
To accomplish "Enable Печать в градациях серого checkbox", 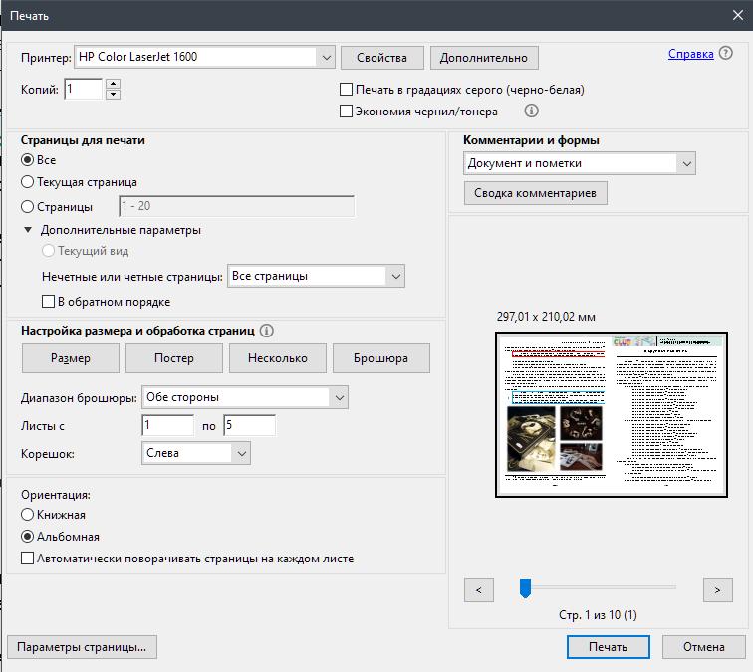I will [347, 90].
